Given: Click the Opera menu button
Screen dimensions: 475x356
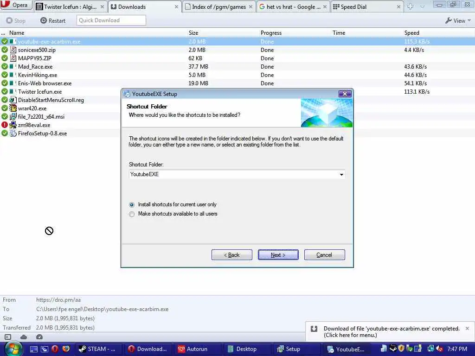Looking at the screenshot, I should coord(16,5).
